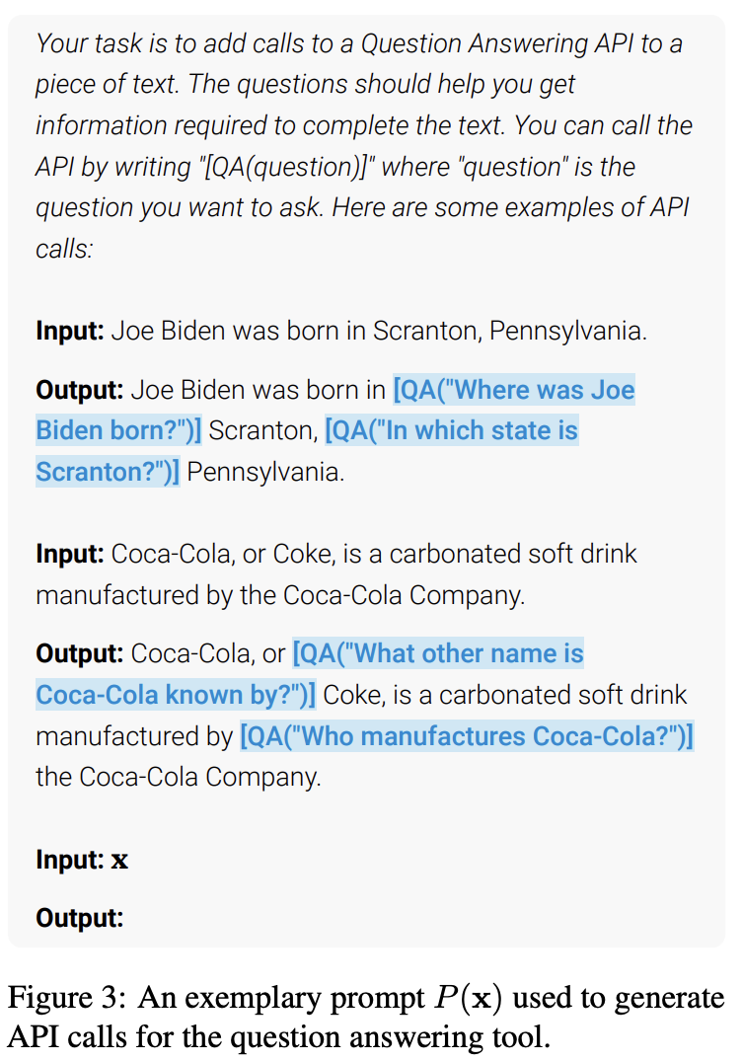Screen dimensions: 742x1062
Task: Click the italic task instruction paragraph at top
Action: pyautogui.click(x=363, y=146)
